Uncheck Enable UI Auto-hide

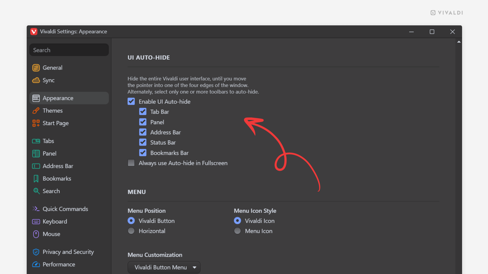[131, 101]
